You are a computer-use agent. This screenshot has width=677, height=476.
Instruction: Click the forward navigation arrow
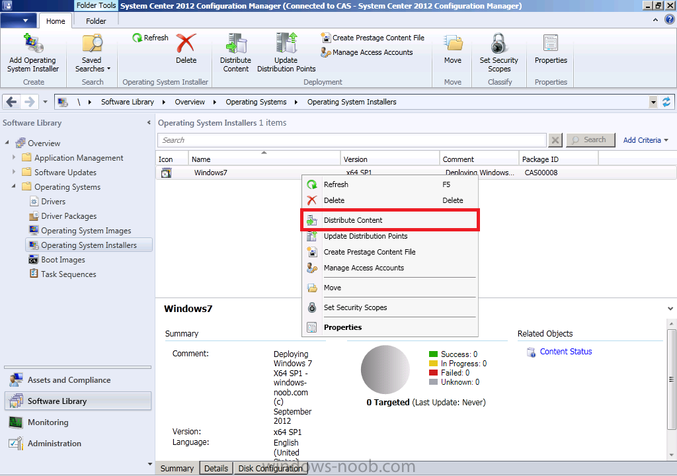click(29, 102)
